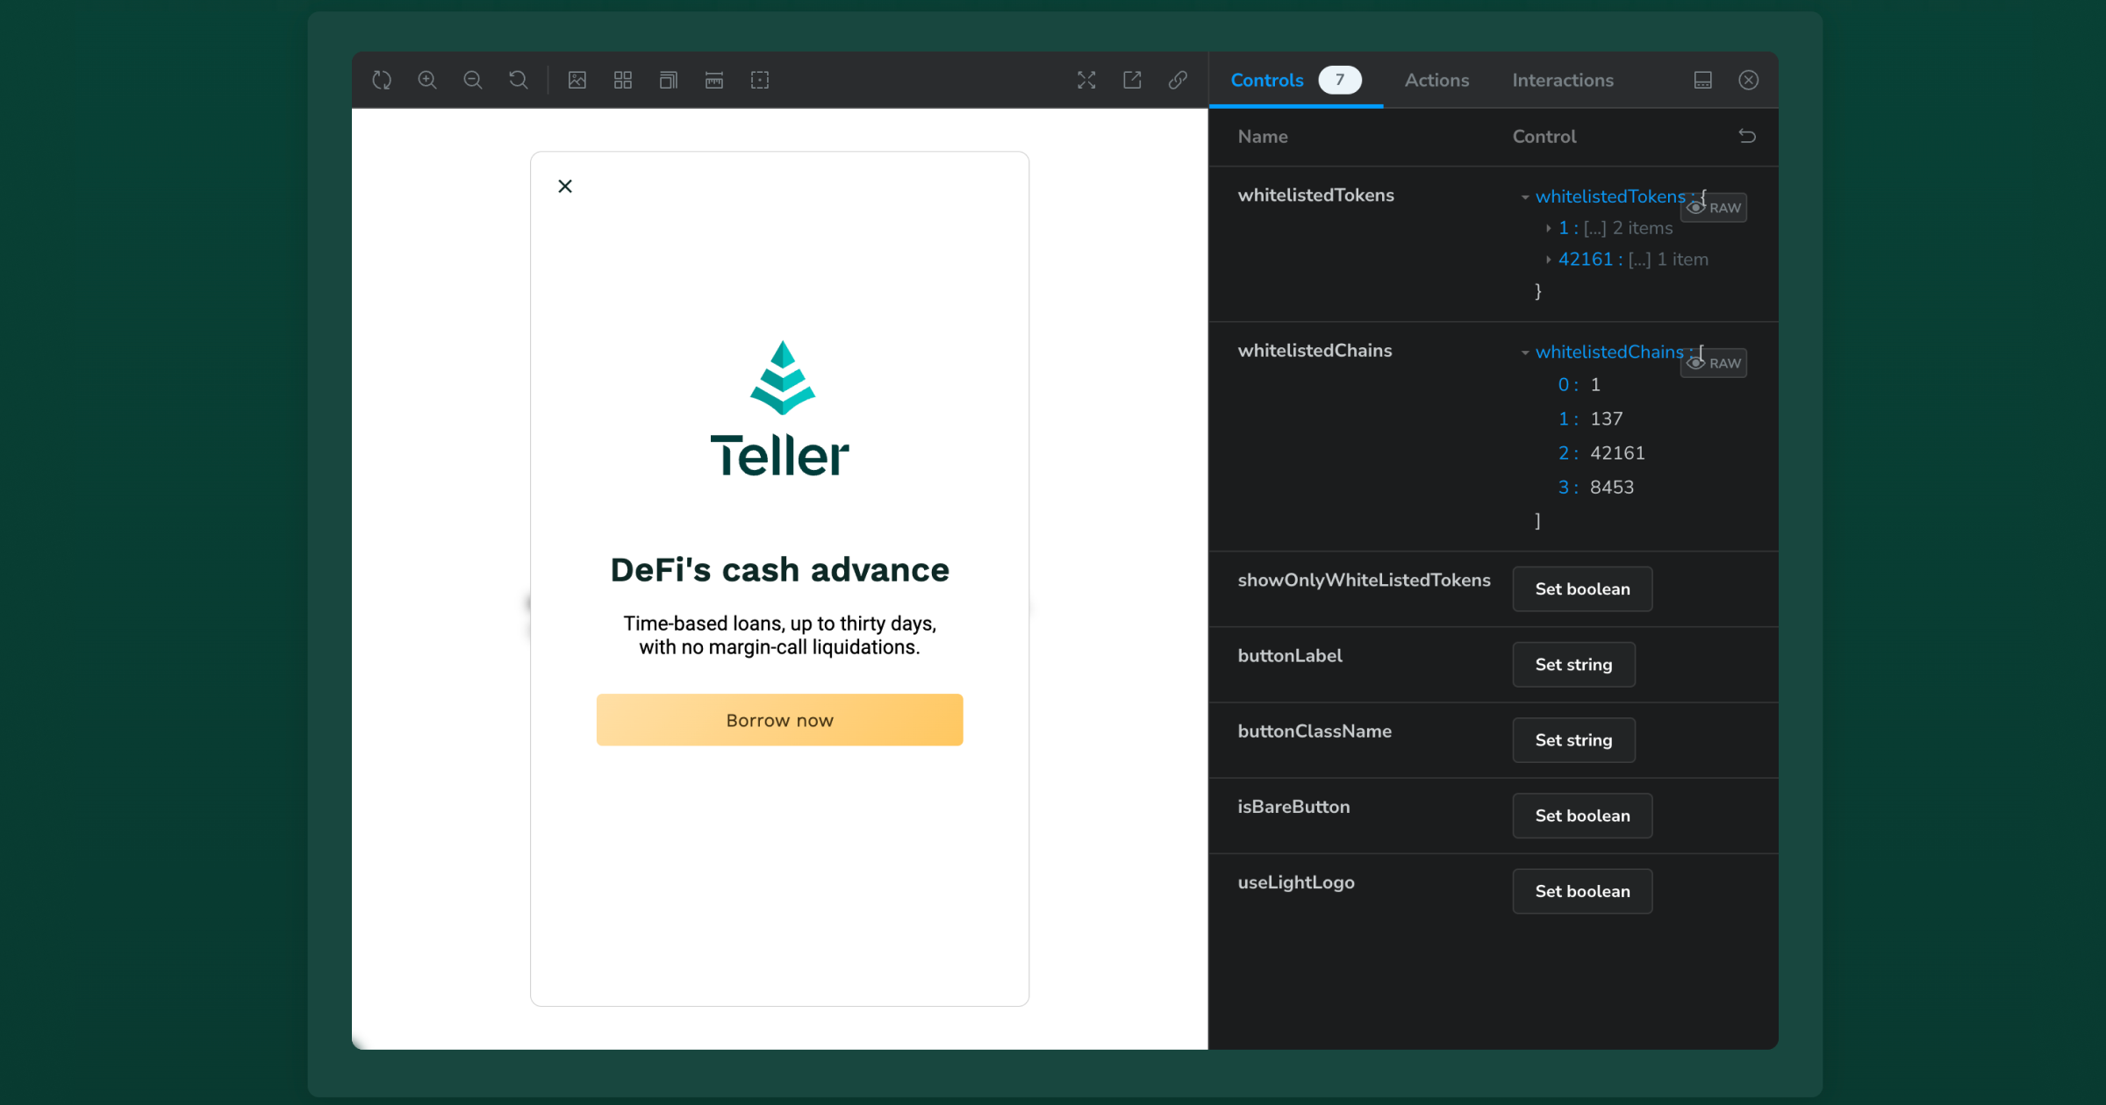Image resolution: width=2106 pixels, height=1105 pixels.
Task: Go fullscreen with the canvas
Action: (x=1086, y=80)
